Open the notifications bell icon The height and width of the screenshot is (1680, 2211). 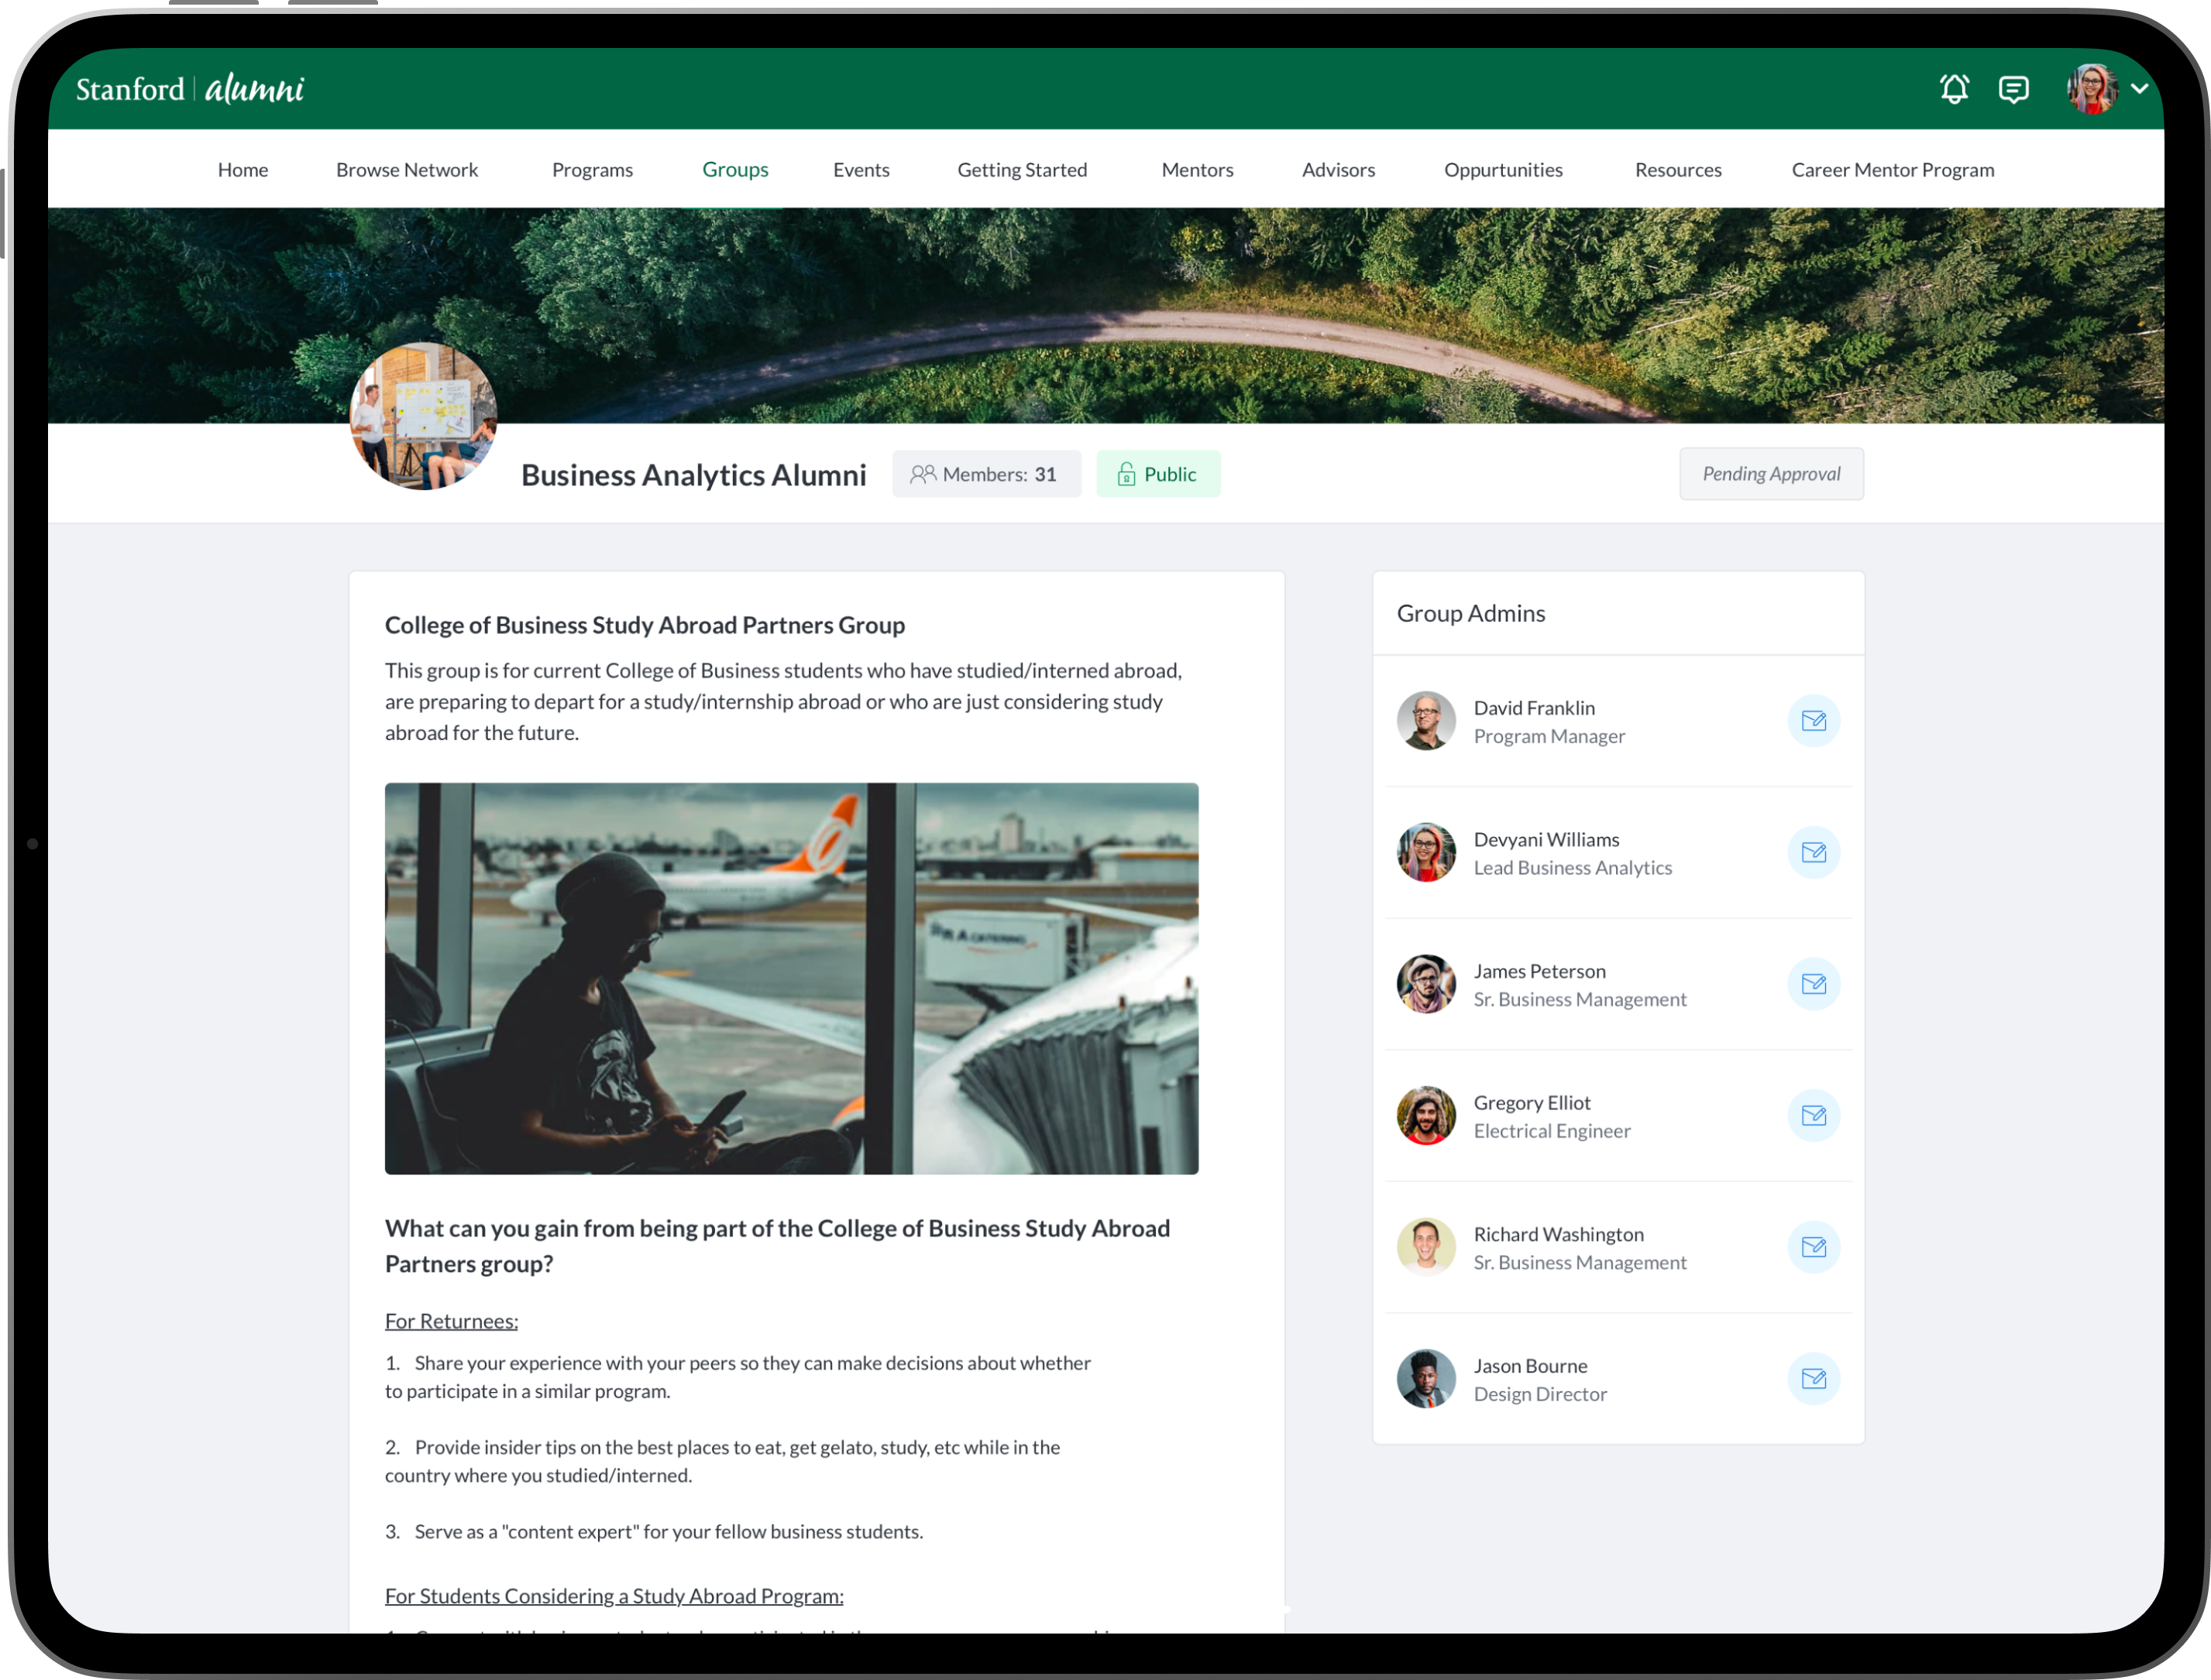click(1954, 89)
